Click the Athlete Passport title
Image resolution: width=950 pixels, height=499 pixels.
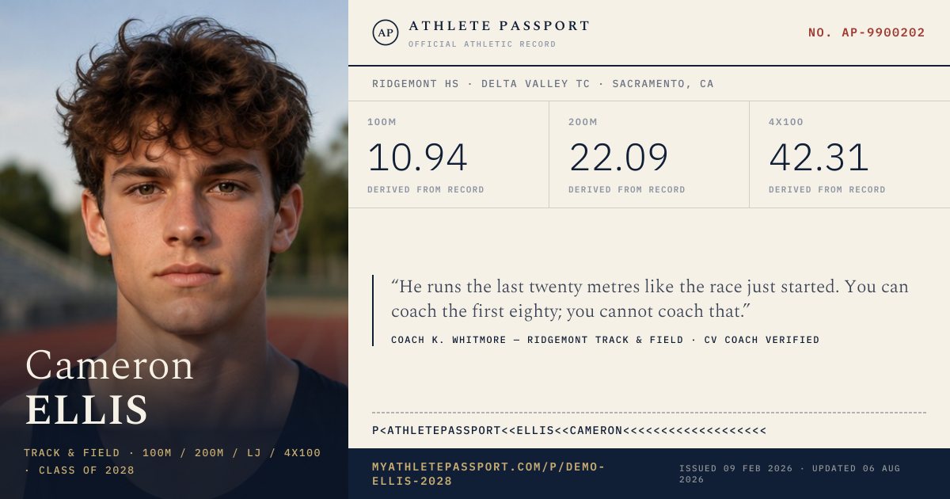click(x=500, y=26)
